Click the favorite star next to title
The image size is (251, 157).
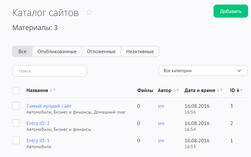pos(89,12)
